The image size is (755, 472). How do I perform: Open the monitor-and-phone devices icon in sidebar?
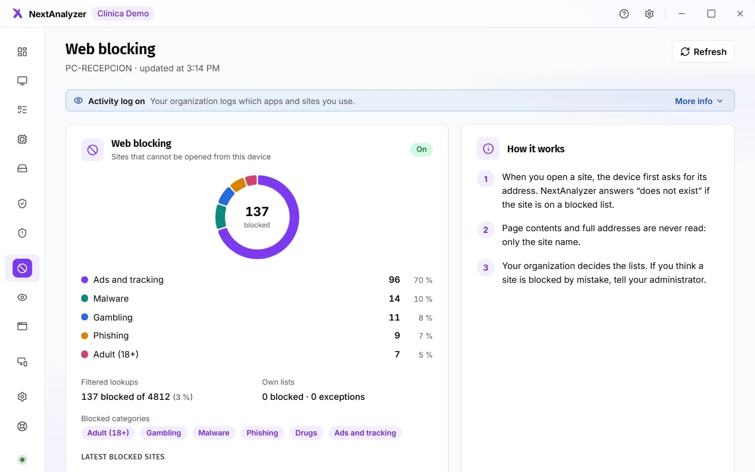22,362
